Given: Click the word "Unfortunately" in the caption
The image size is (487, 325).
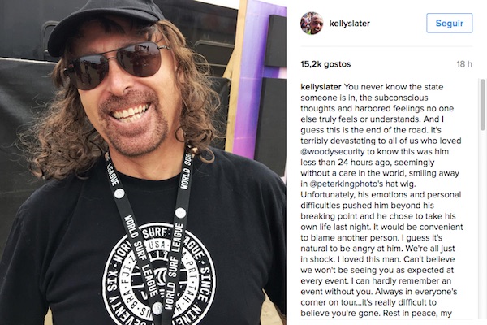Looking at the screenshot, I should click(327, 195).
